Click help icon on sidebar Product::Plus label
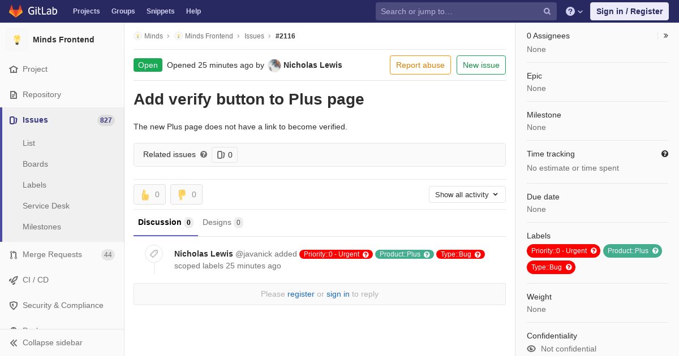 pos(655,251)
